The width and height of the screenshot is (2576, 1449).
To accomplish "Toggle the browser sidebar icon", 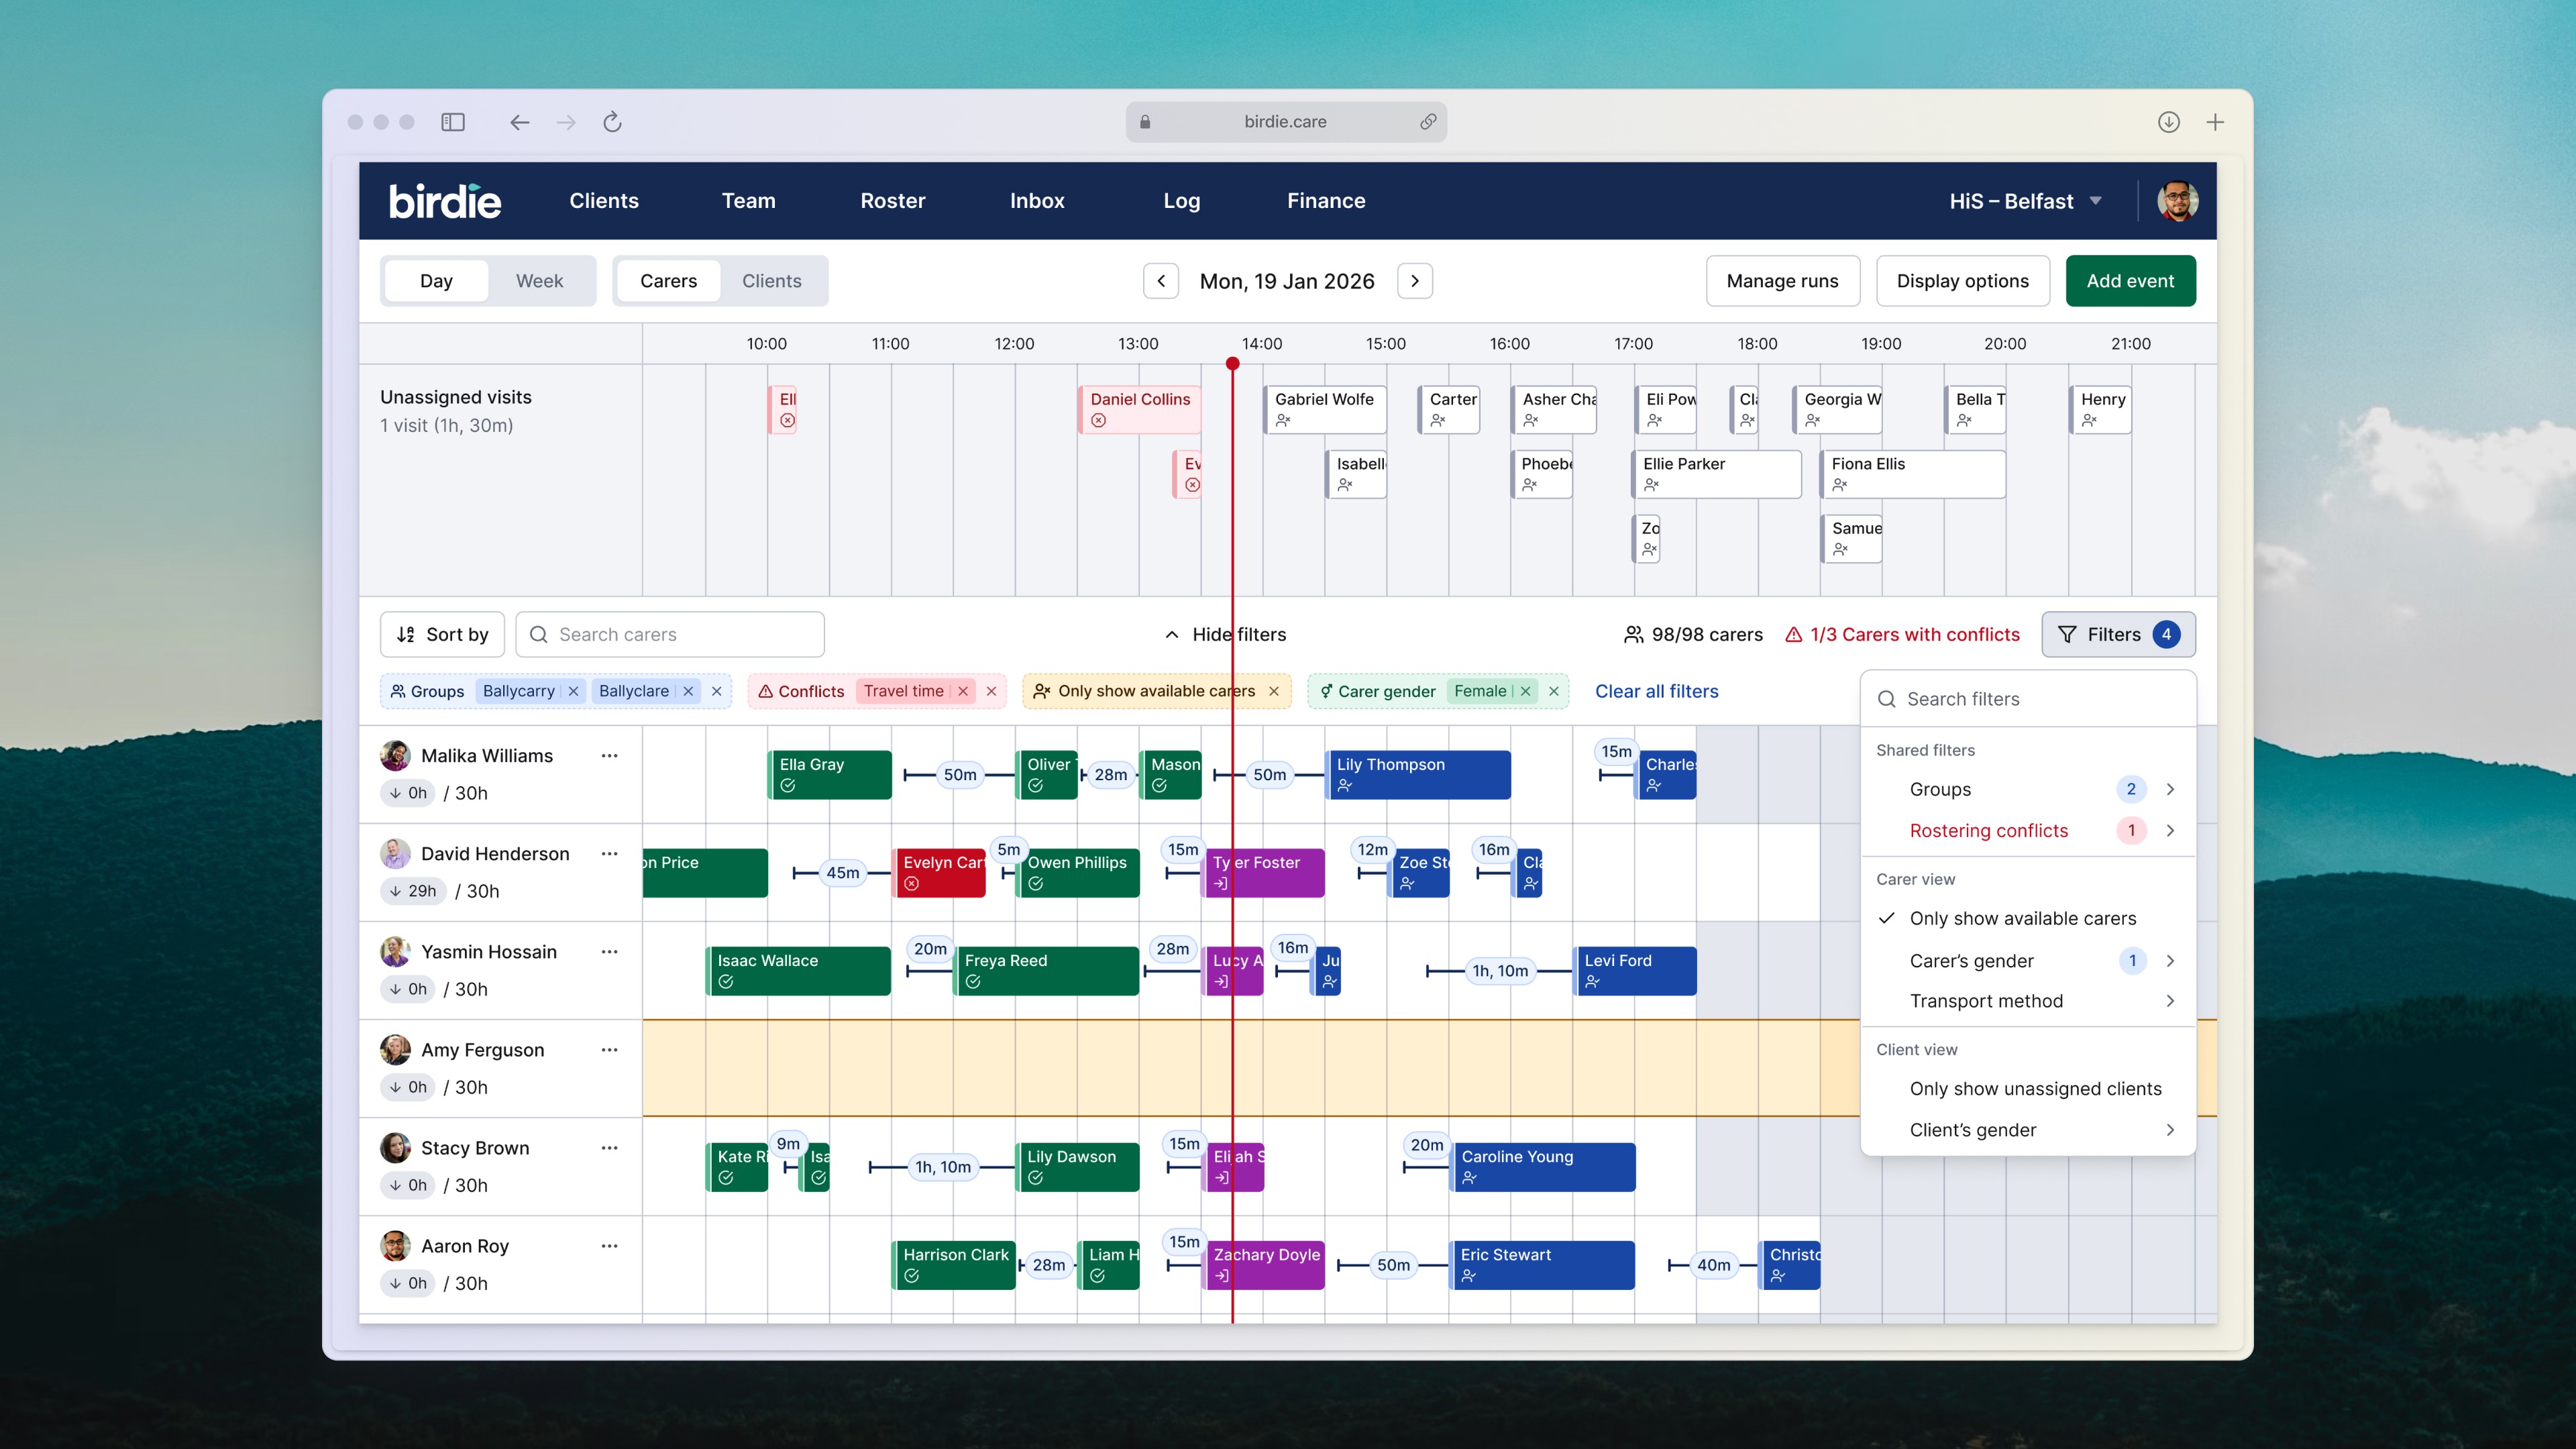I will click(453, 122).
